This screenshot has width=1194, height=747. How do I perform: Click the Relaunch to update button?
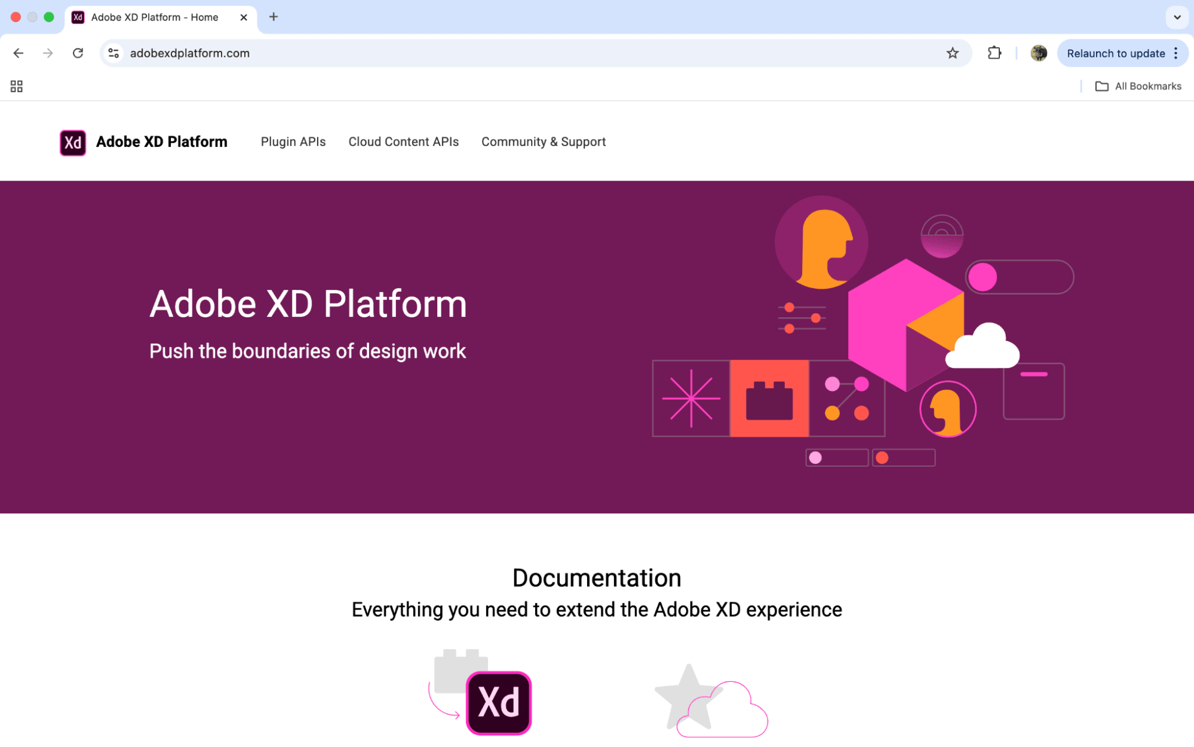tap(1115, 53)
